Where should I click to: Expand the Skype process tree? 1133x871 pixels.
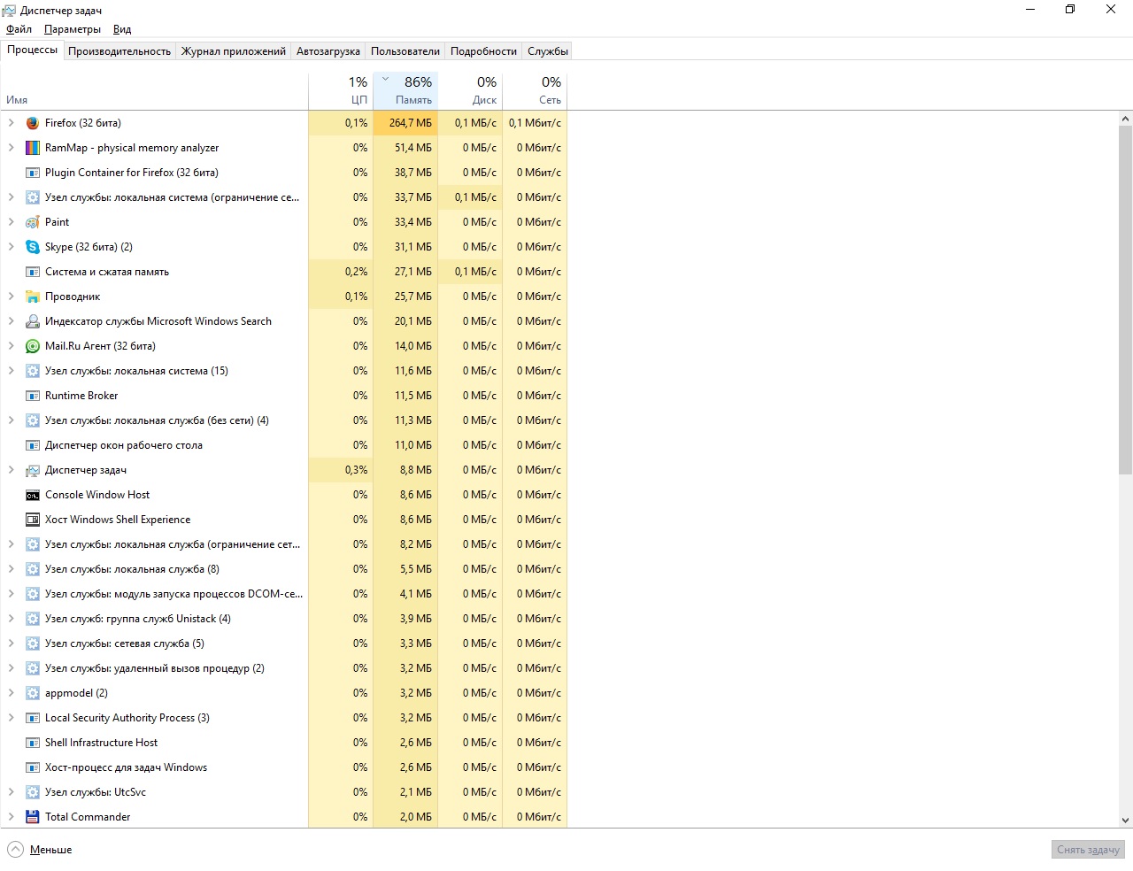(11, 247)
